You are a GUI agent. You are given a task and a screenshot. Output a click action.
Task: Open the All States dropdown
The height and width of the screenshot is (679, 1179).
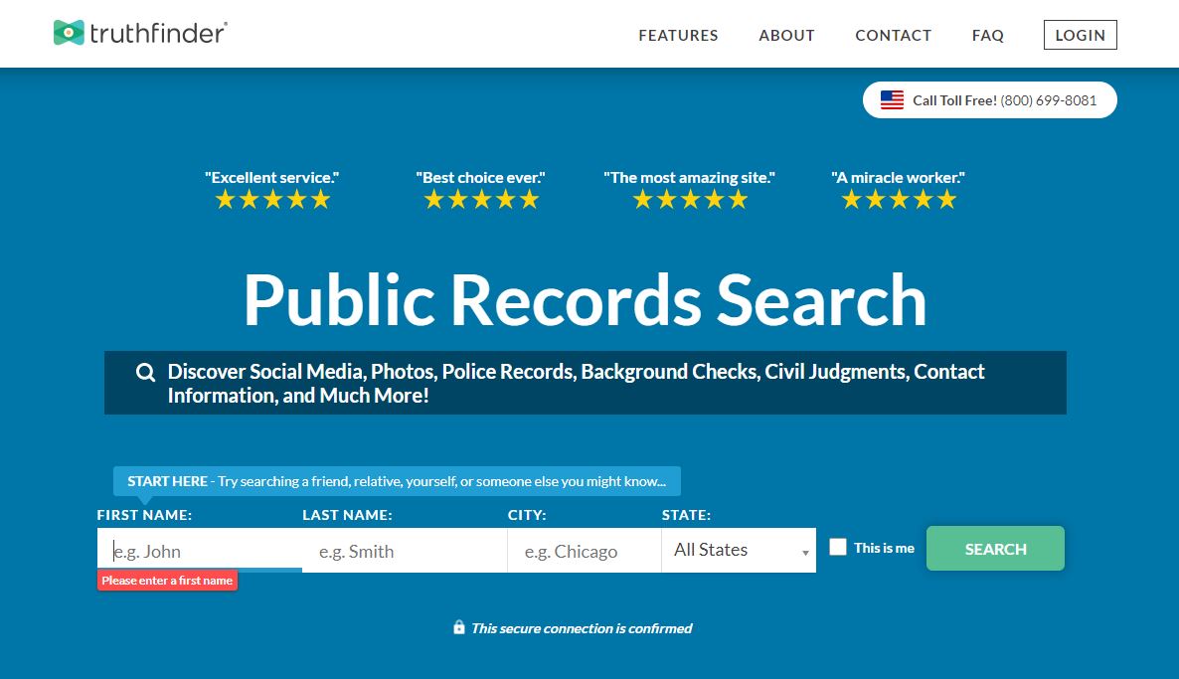[x=739, y=550]
